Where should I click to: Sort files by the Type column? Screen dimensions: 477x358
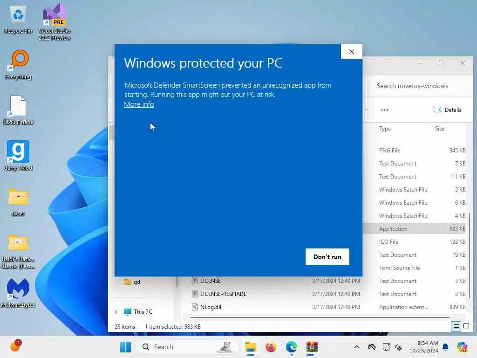403,129
